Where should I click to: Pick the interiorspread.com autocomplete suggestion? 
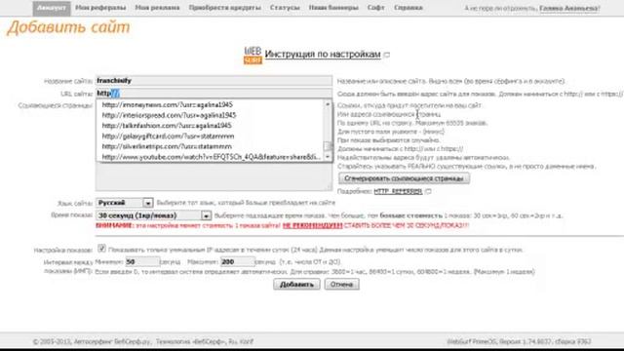coord(169,115)
